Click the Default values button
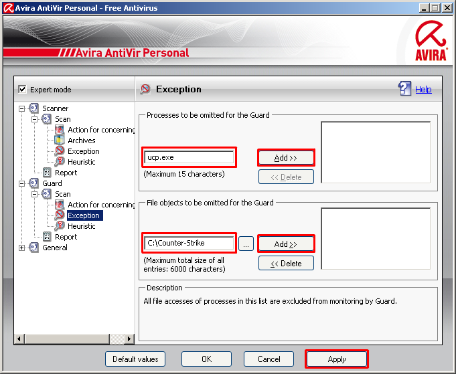 tap(135, 359)
